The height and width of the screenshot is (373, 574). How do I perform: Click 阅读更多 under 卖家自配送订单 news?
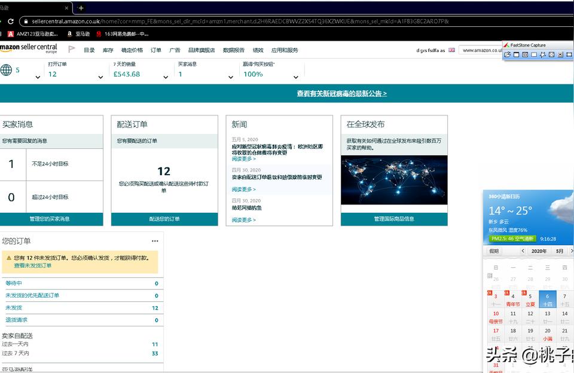point(243,189)
